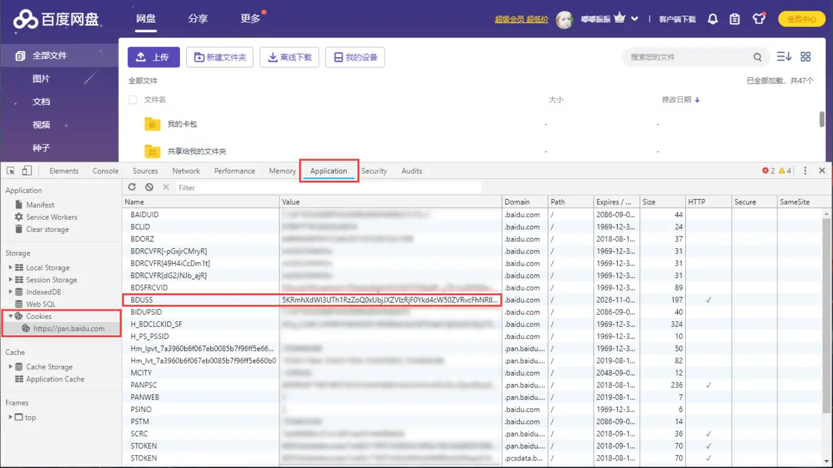833x468 pixels.
Task: Select 全部文件 in the sidebar
Action: pos(59,55)
